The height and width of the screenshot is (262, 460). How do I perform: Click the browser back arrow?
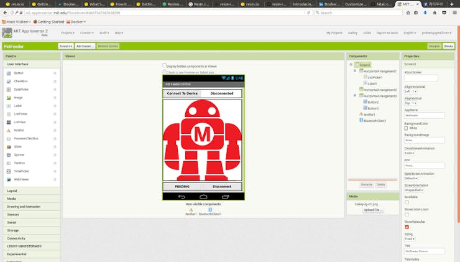(5, 12)
